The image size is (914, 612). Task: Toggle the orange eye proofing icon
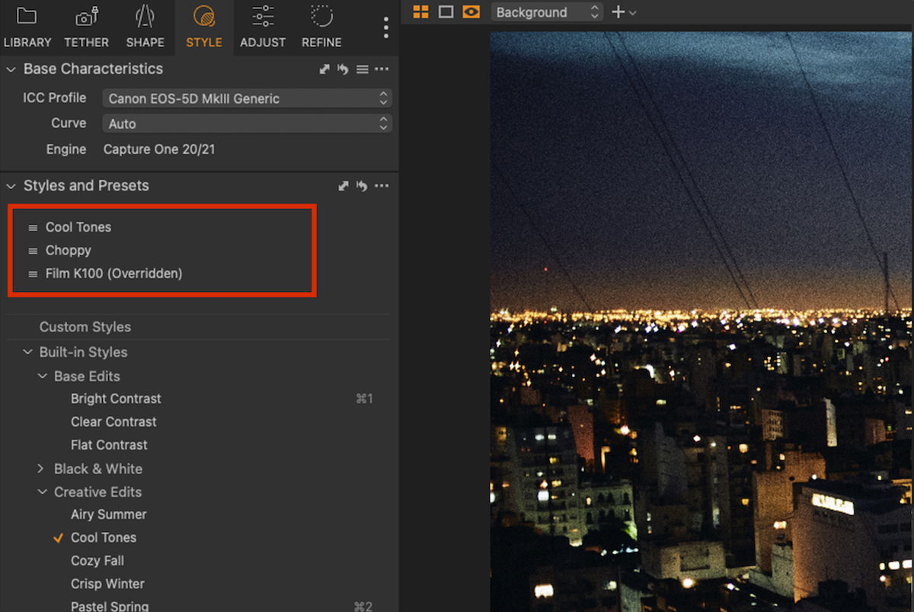point(471,12)
